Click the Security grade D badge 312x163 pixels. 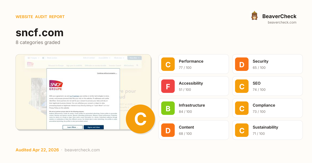pos(242,64)
